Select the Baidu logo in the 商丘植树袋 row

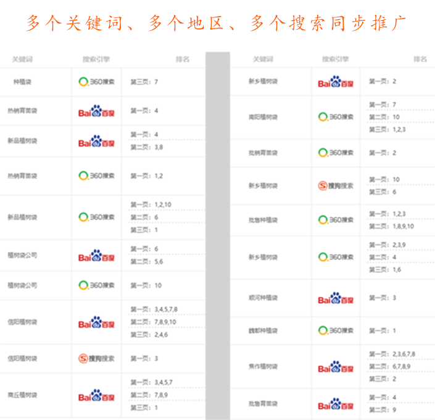pos(96,395)
